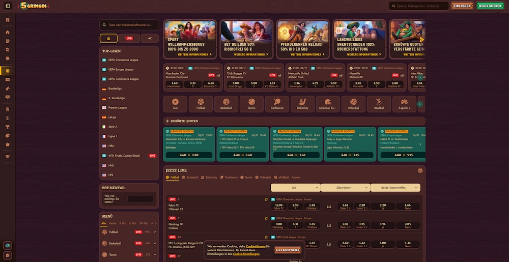
Task: Accept cookies with Alle Akzeptieren
Action: click(288, 250)
